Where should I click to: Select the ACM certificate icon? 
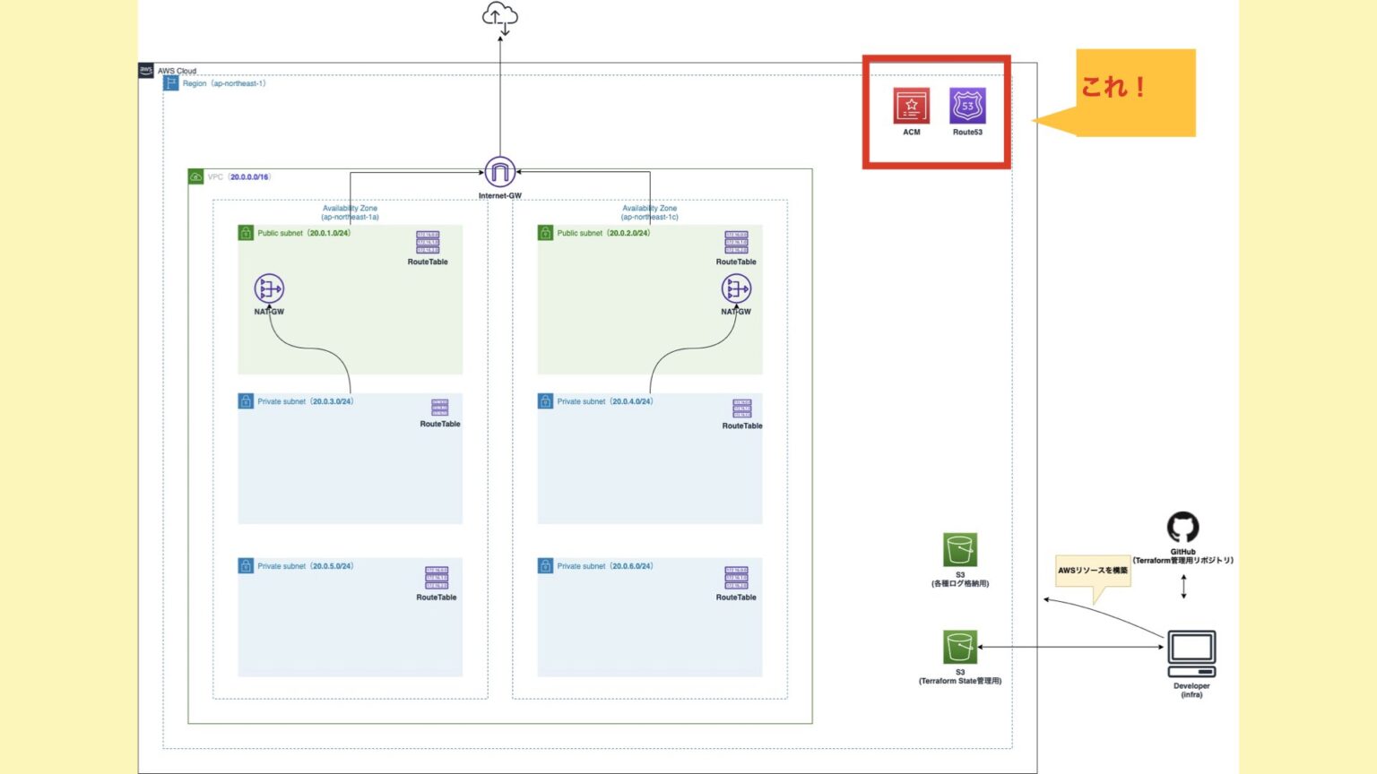pyautogui.click(x=910, y=105)
